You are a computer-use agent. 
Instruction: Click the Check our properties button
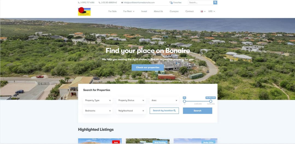(x=148, y=68)
